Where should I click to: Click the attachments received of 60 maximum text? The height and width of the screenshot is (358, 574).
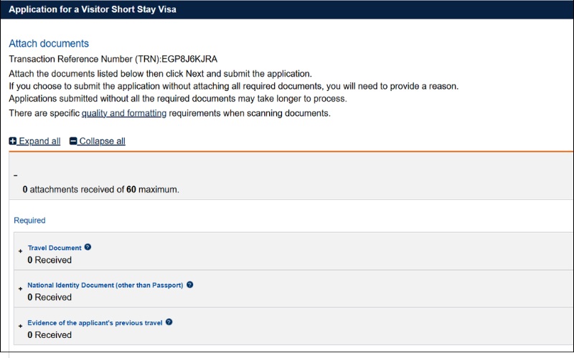[x=100, y=190]
